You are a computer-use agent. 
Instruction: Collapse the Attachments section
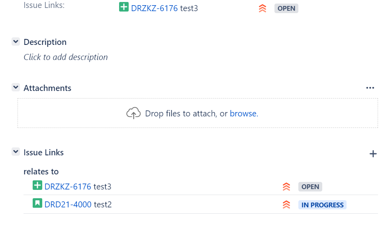click(x=16, y=87)
